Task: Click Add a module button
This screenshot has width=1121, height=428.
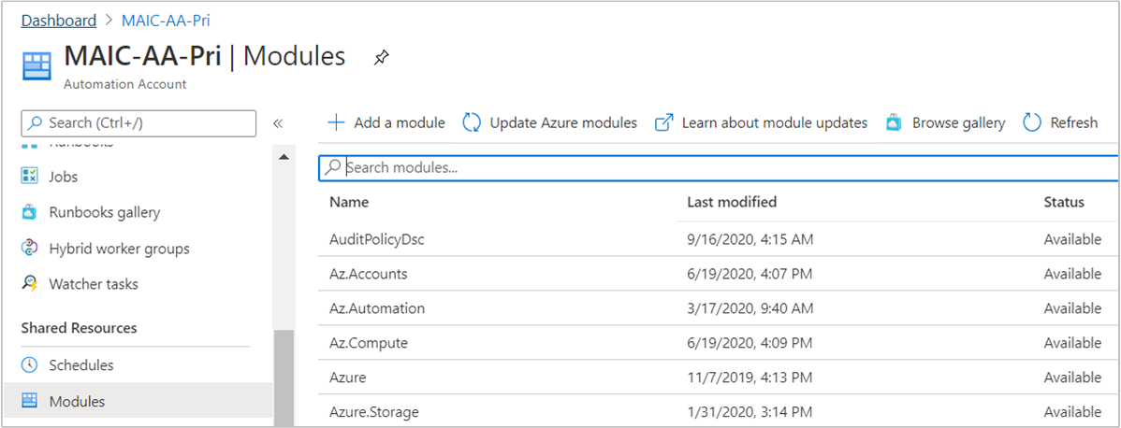Action: point(386,122)
